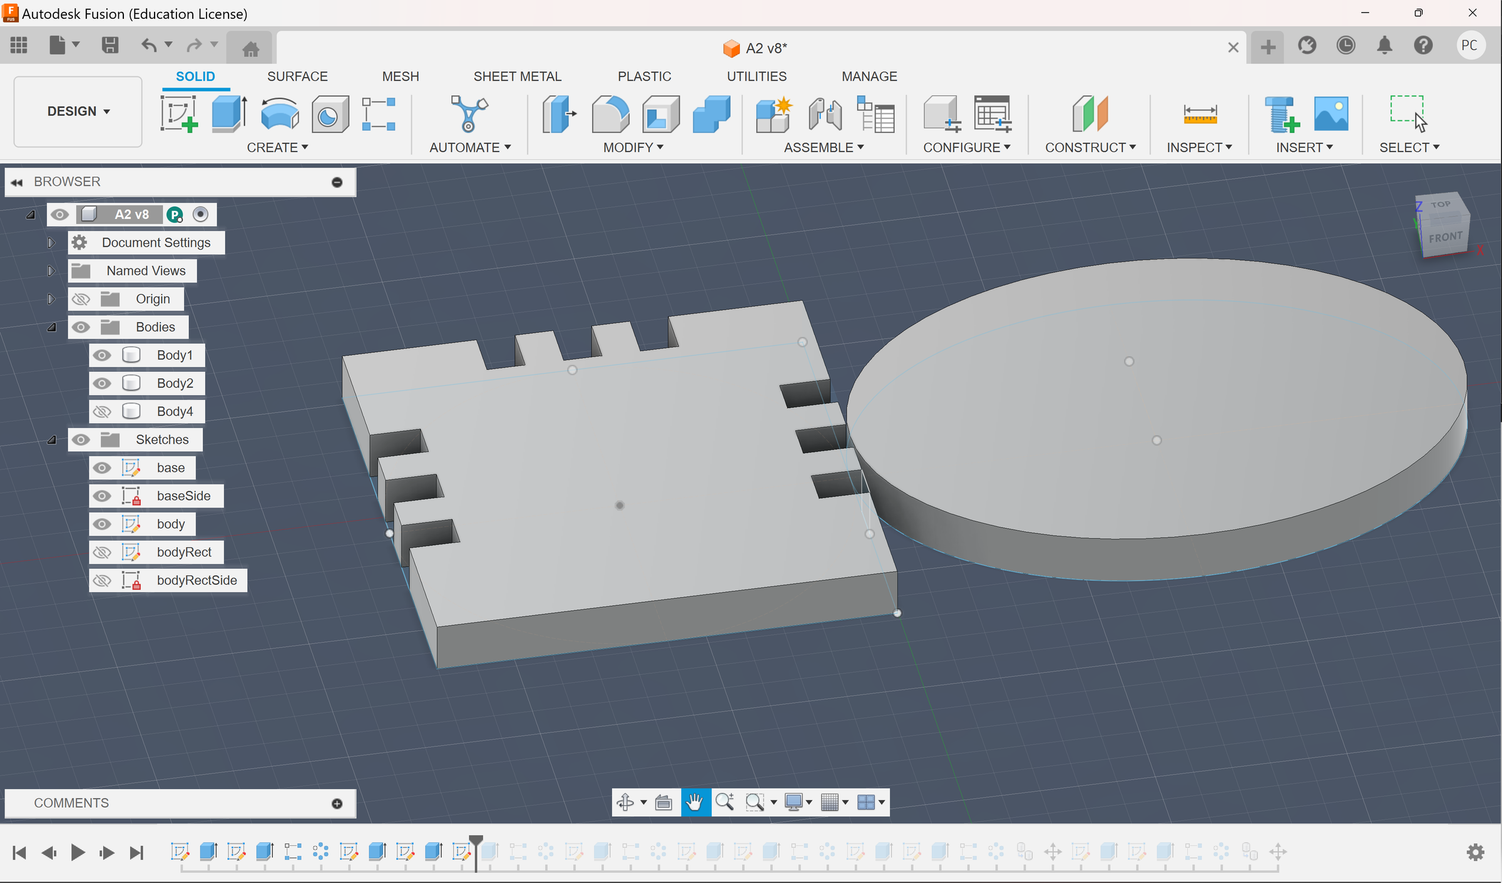Click the FRONT face of the ViewCube
1502x883 pixels.
(1446, 237)
